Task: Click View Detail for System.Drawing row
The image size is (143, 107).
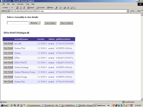Action: 8,67
